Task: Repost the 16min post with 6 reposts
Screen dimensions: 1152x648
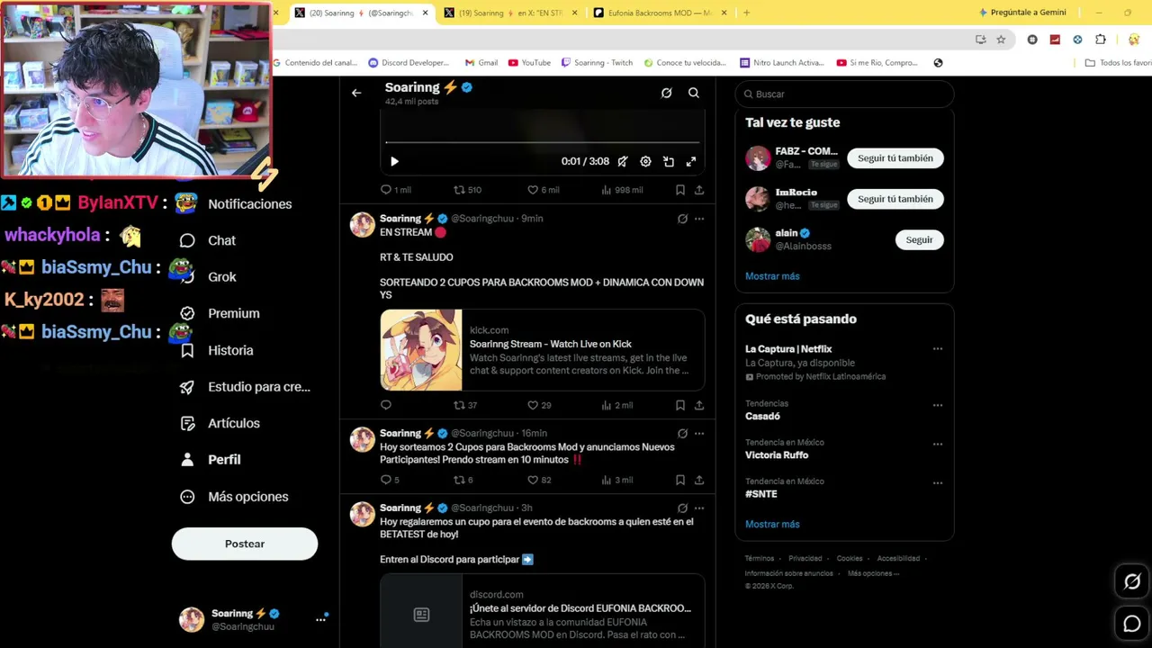Action: [463, 480]
